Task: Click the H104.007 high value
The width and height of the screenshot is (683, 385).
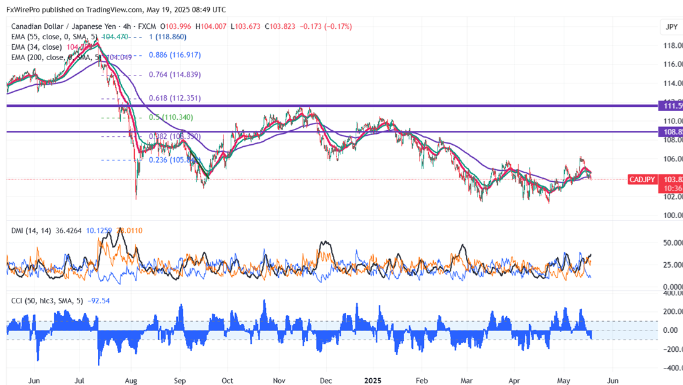Action: pyautogui.click(x=211, y=26)
